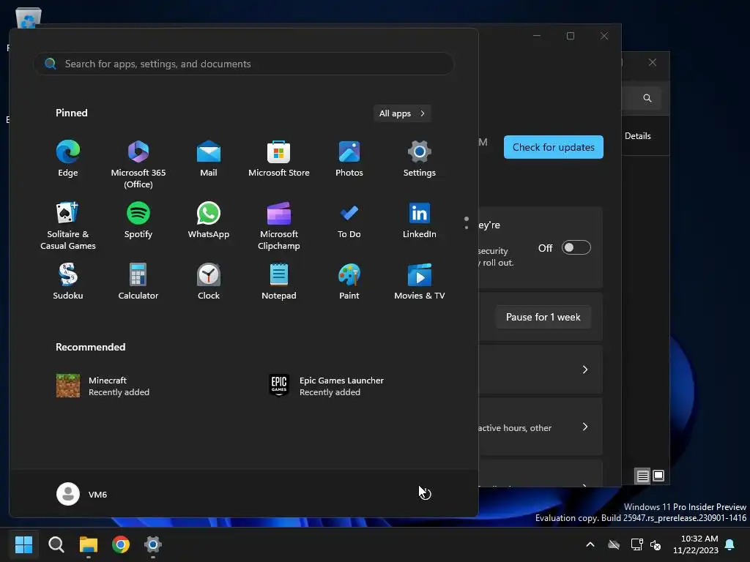Switch to Settings on the taskbar
This screenshot has width=750, height=562.
click(153, 544)
